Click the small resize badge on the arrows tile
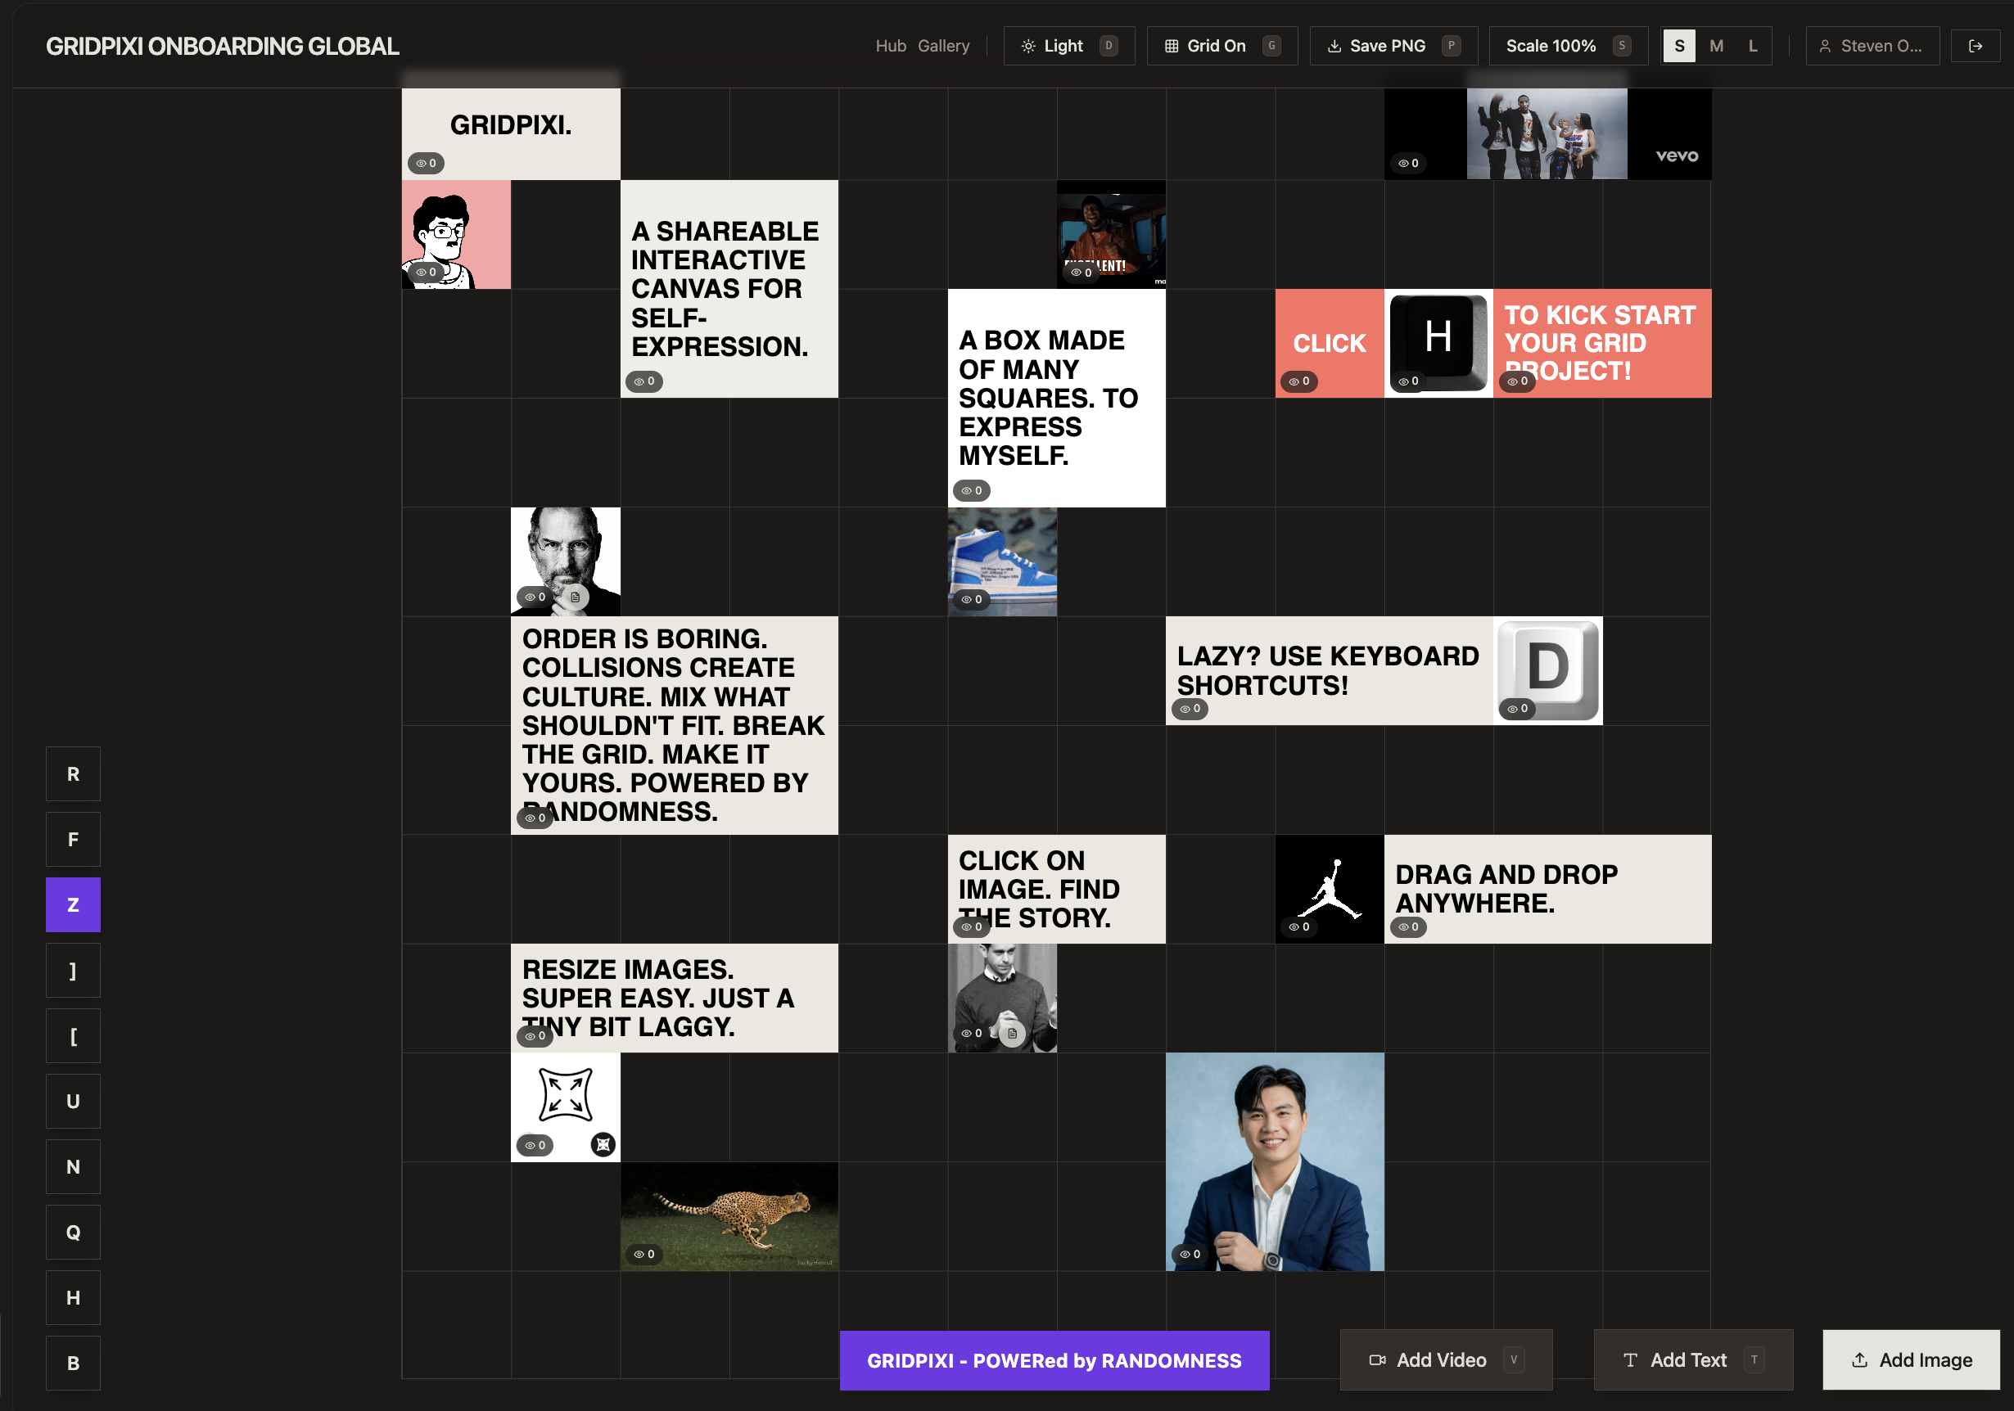2014x1411 pixels. tap(603, 1144)
